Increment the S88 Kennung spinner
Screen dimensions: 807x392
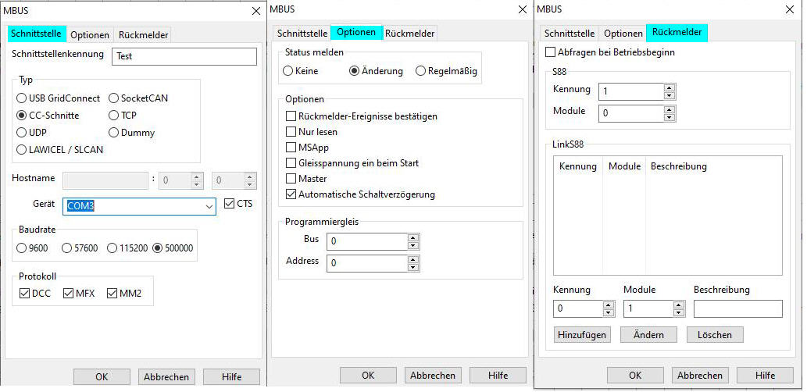point(669,87)
